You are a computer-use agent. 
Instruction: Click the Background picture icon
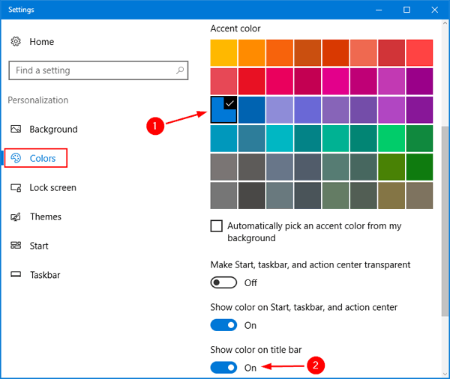(16, 130)
